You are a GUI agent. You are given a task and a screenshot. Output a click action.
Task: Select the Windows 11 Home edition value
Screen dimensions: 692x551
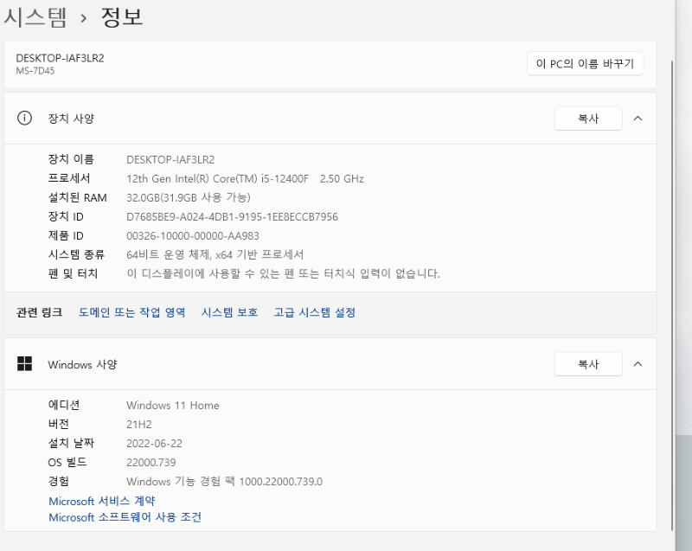(172, 406)
